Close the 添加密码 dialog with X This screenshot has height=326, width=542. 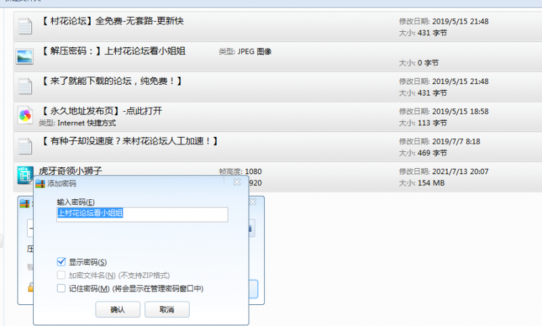click(236, 182)
